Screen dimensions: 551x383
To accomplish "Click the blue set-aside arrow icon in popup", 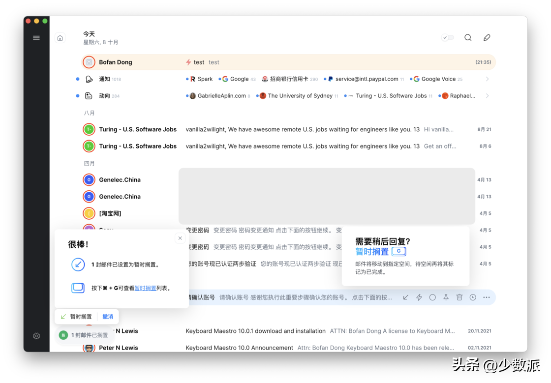I will (x=78, y=265).
